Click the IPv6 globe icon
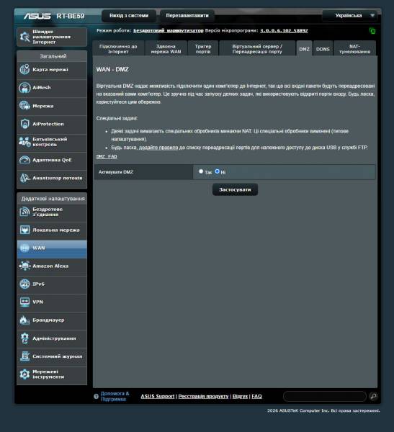This screenshot has height=432, width=394. point(24,284)
